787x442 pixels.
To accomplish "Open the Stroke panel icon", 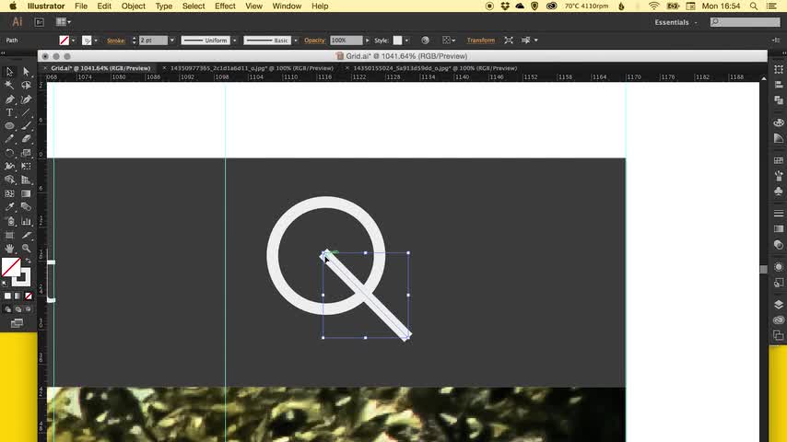I will [779, 214].
